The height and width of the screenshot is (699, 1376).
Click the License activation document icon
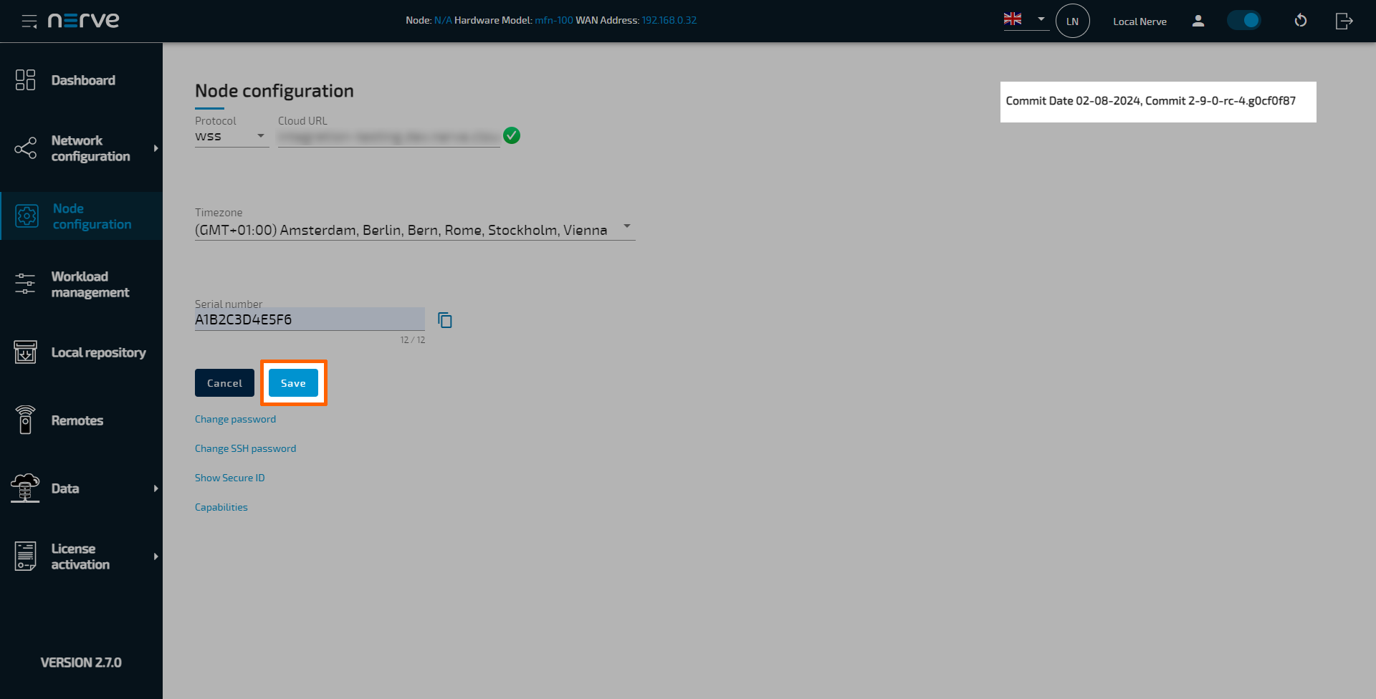[26, 556]
